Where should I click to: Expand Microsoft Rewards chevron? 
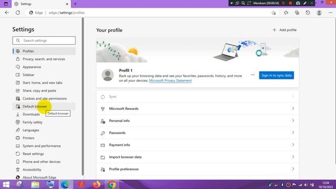(293, 109)
